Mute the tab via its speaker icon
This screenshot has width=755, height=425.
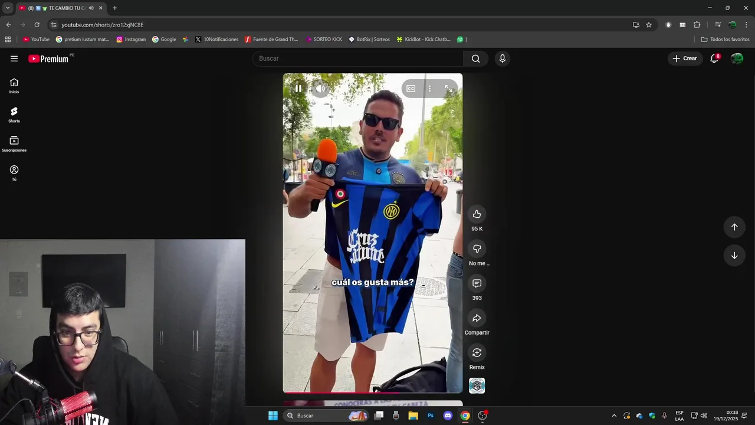91,8
